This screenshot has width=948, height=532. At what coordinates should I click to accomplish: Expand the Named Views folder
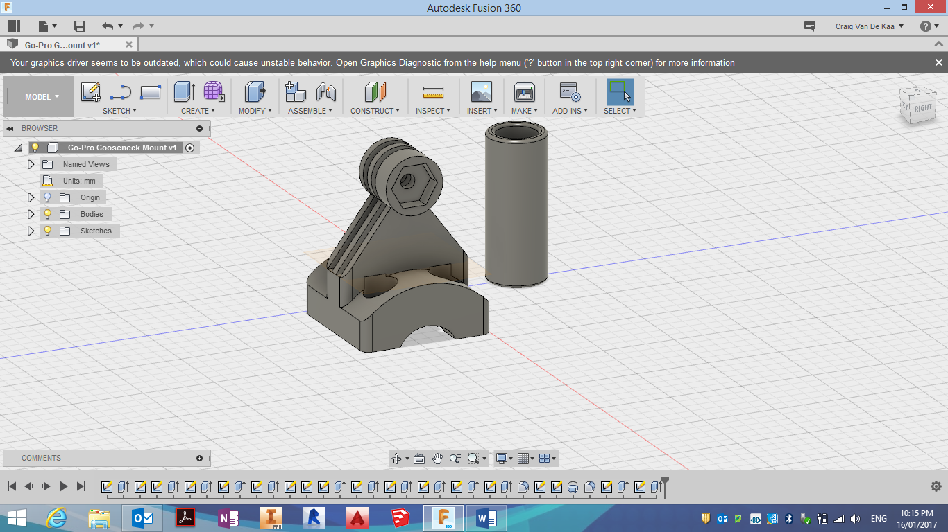click(x=31, y=164)
